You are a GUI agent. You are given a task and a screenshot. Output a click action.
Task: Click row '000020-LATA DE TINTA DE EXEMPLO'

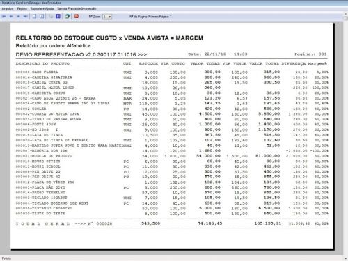[172, 140]
